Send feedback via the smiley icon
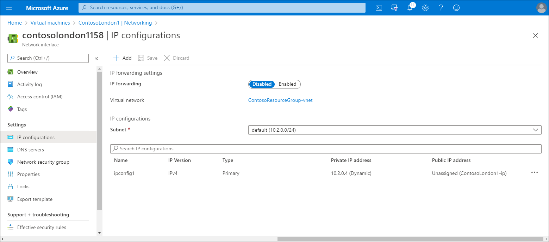This screenshot has height=242, width=549. (456, 7)
